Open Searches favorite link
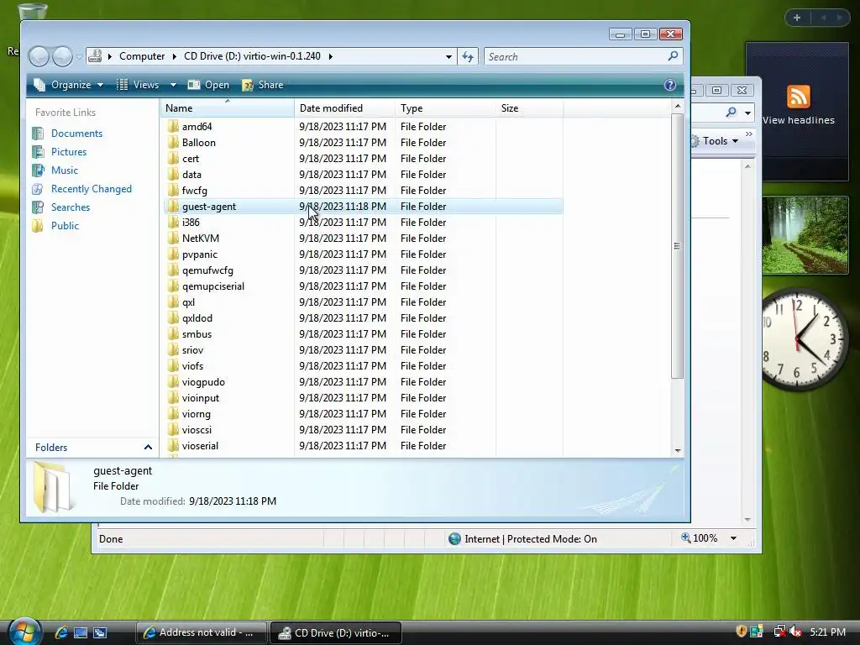 [71, 207]
